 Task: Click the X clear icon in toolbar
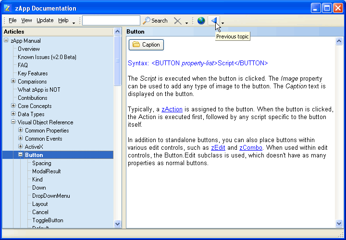pos(177,21)
